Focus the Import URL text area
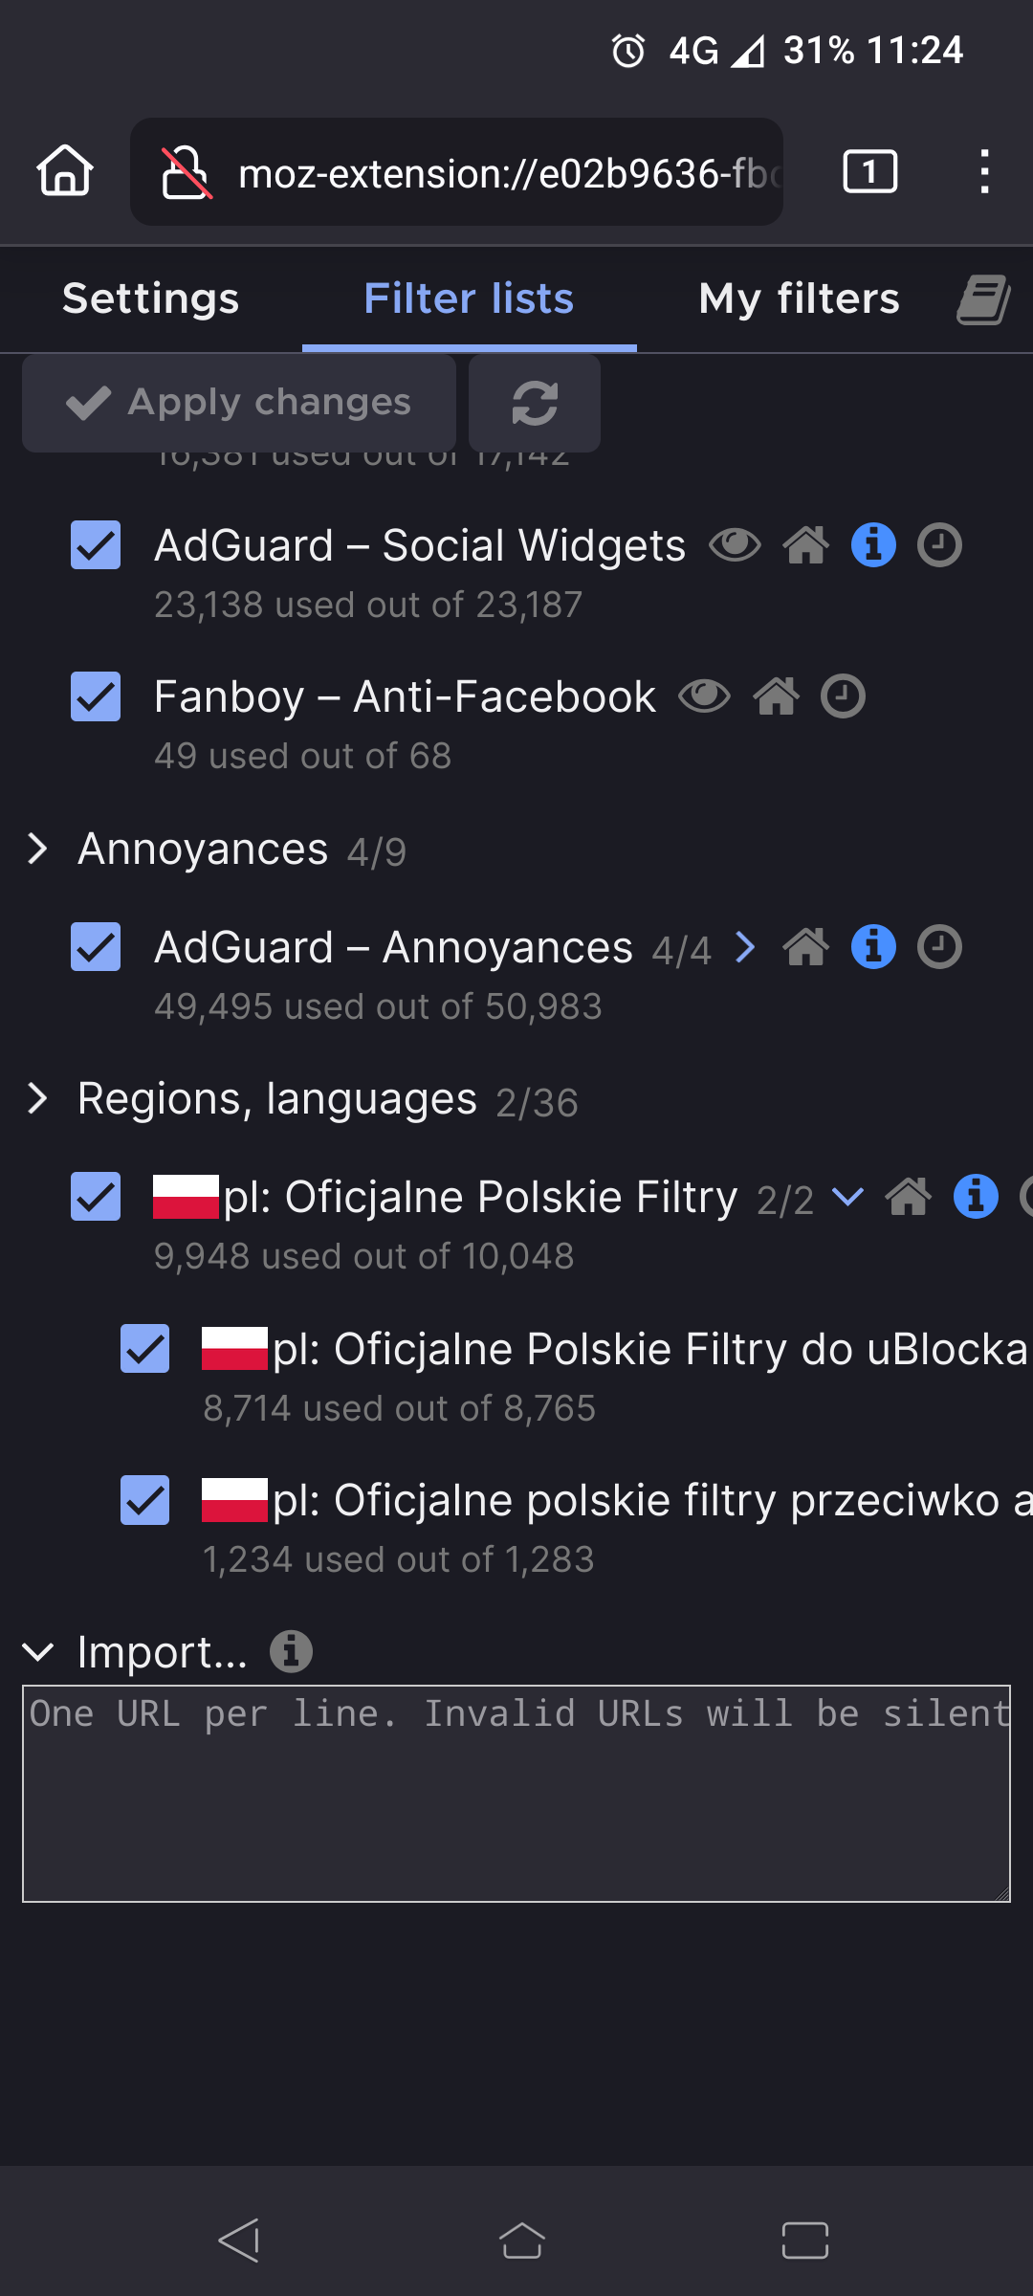1033x2296 pixels. [516, 1794]
